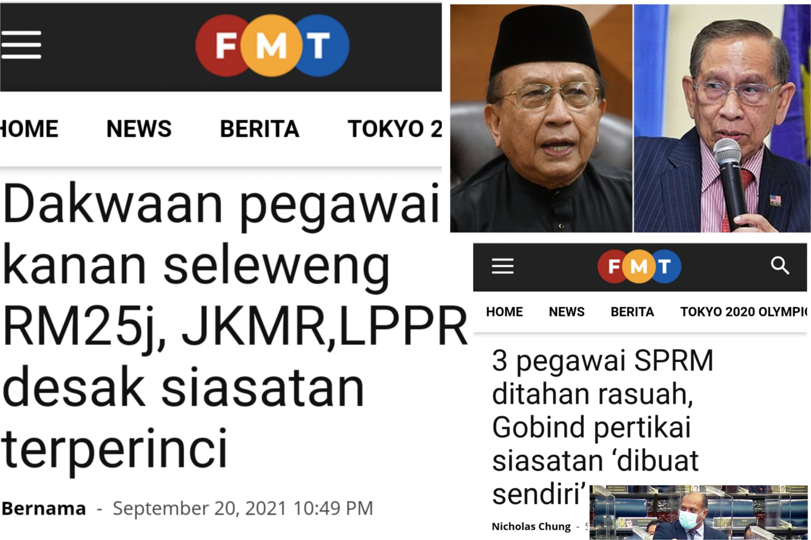Screen dimensions: 811x540
Task: Open photo of man wearing black songkok
Action: coord(541,118)
